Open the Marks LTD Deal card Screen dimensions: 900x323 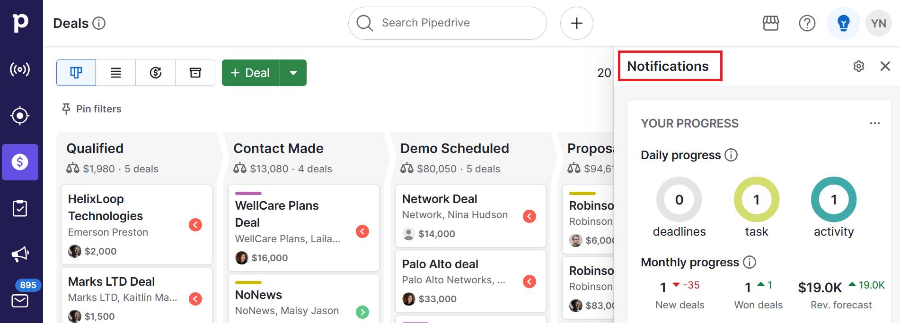coord(137,296)
